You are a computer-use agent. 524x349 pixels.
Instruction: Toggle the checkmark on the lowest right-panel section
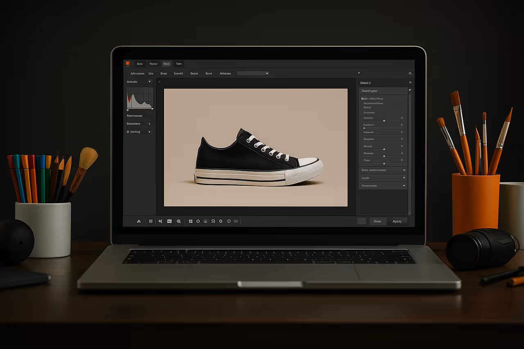(x=404, y=185)
